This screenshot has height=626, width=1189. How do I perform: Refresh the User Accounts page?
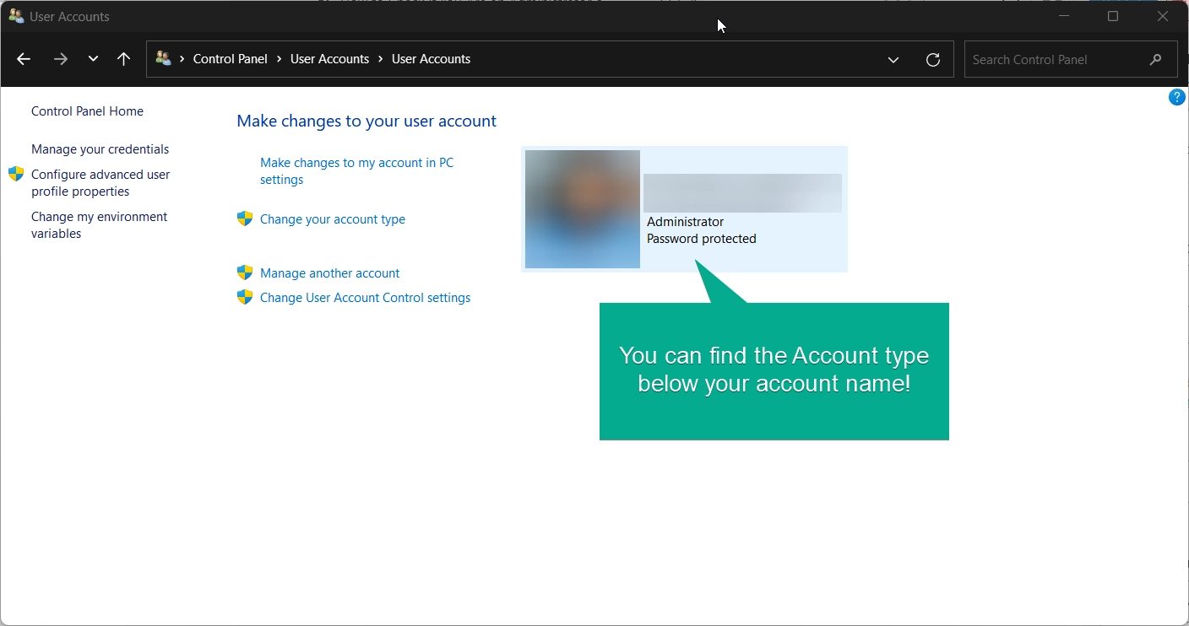tap(933, 60)
